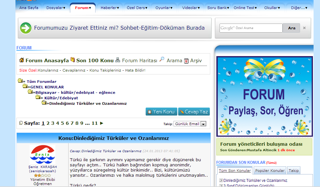Go to next page arrow in pagination
Screen dimensions: 320x187
click(102, 123)
